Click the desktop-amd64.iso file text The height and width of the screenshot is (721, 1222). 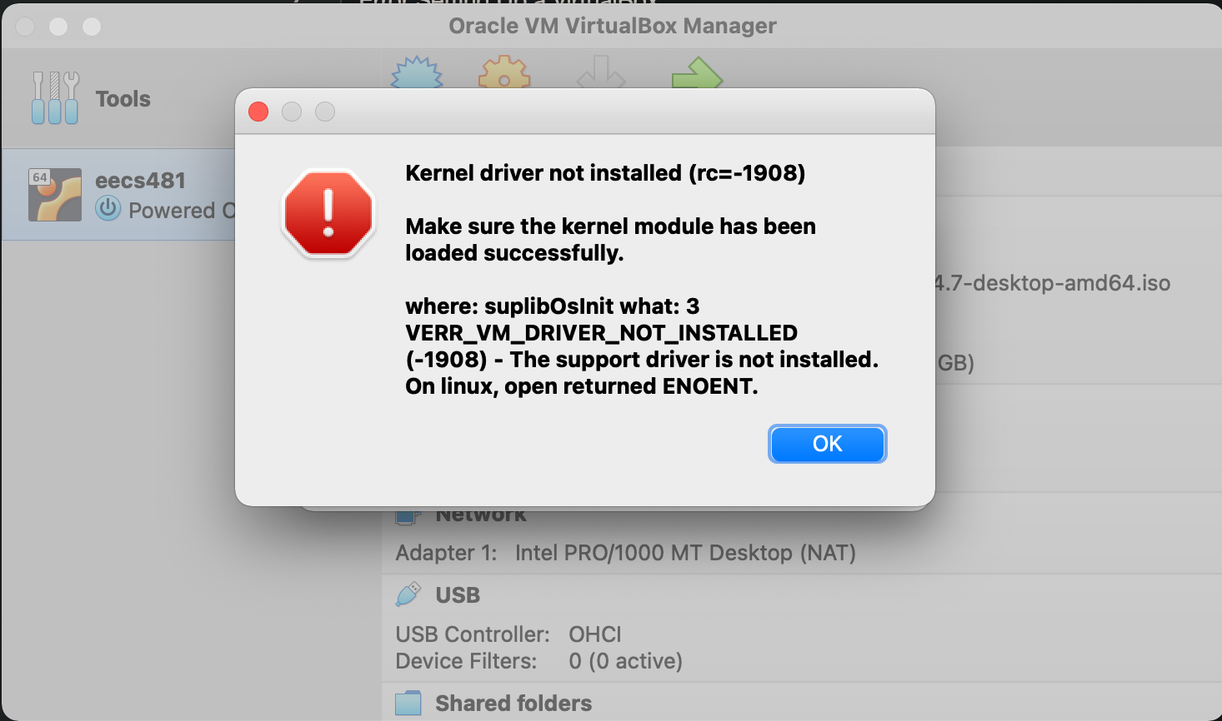(1052, 283)
